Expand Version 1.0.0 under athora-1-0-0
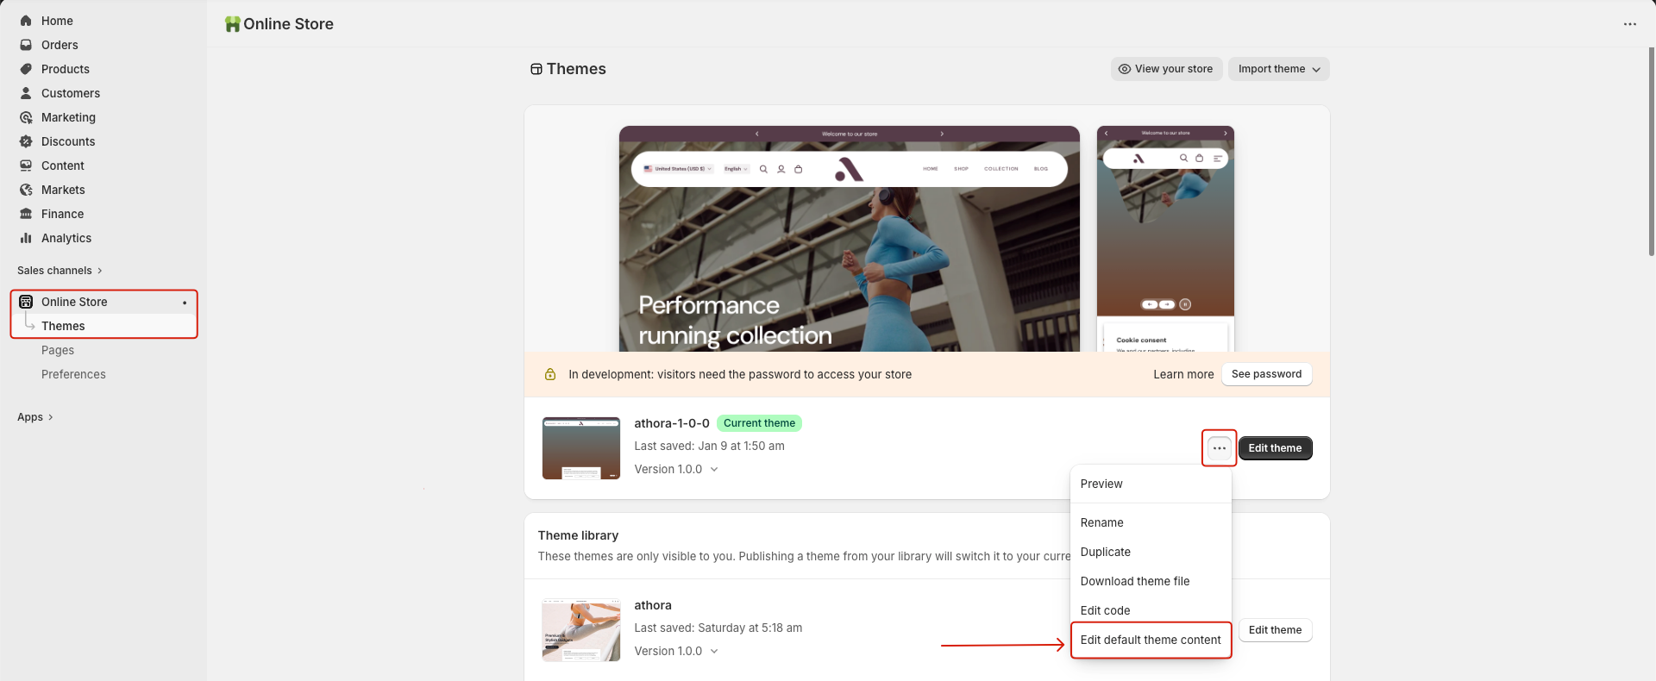The image size is (1656, 681). tap(676, 470)
